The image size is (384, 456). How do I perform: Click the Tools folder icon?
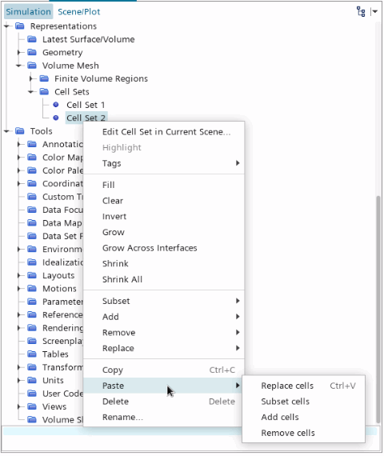tap(20, 131)
